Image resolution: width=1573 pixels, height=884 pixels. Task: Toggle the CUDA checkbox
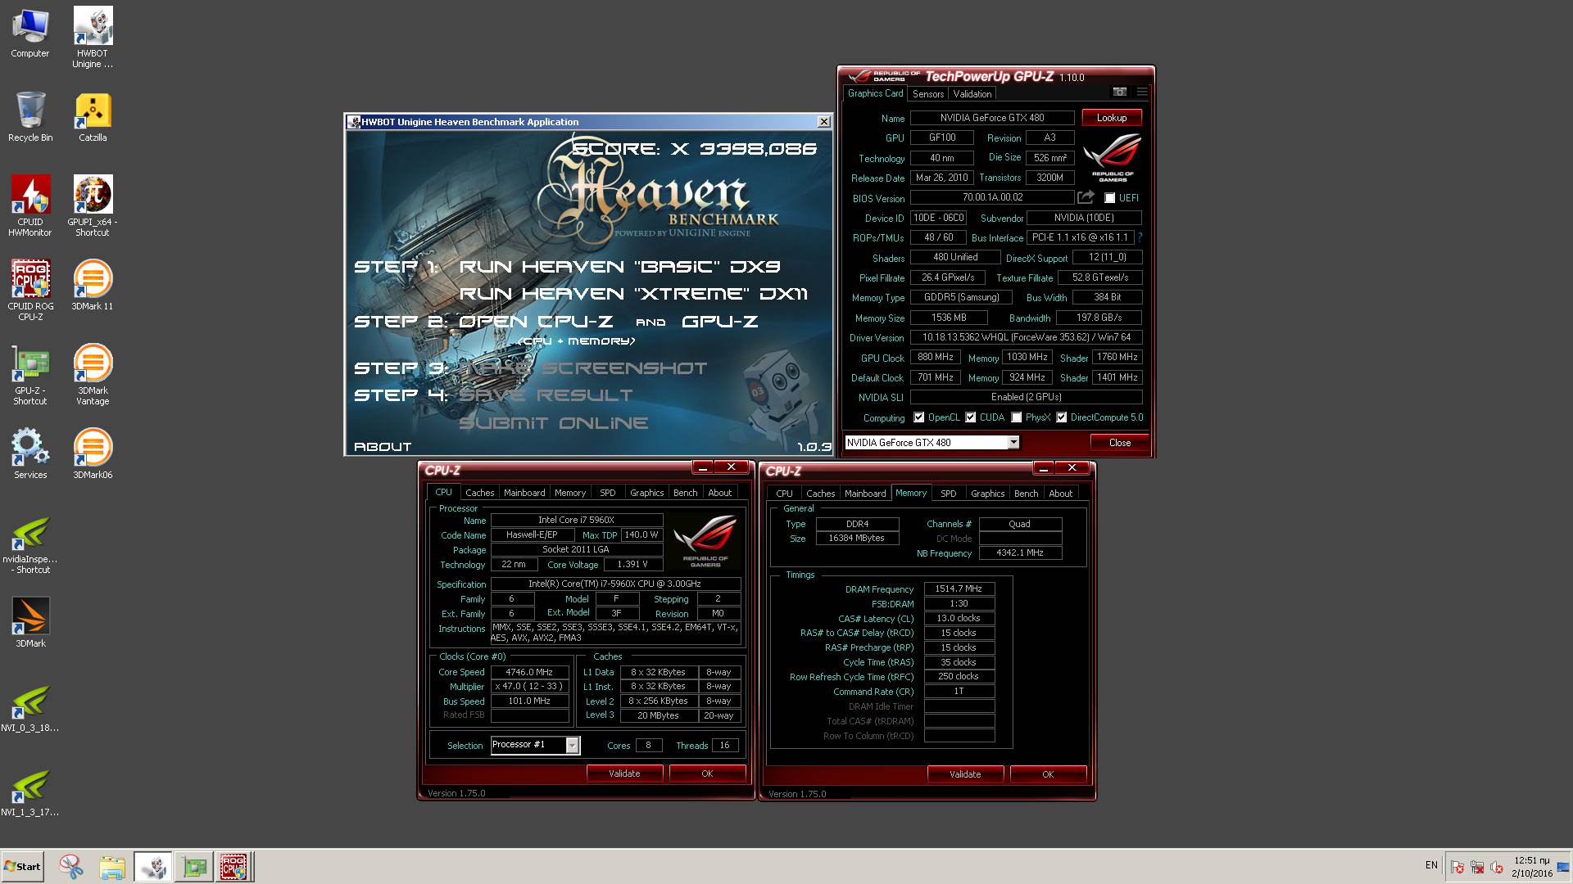click(971, 417)
